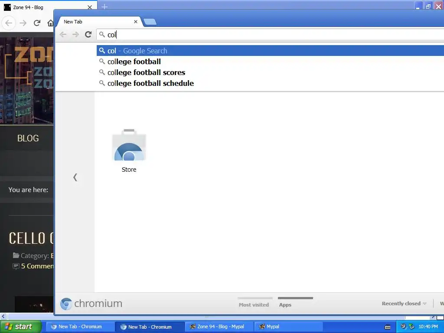The height and width of the screenshot is (333, 444).
Task: Go back in the Mypal window
Action: coord(9,23)
